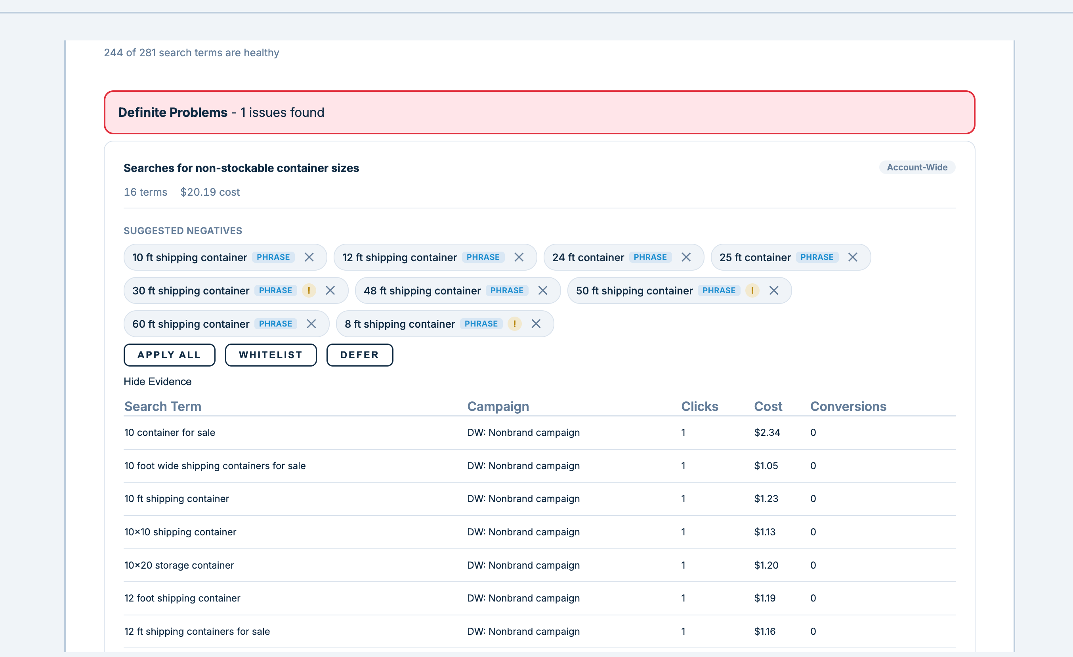Collapse evidence via Hide Evidence

tap(158, 381)
